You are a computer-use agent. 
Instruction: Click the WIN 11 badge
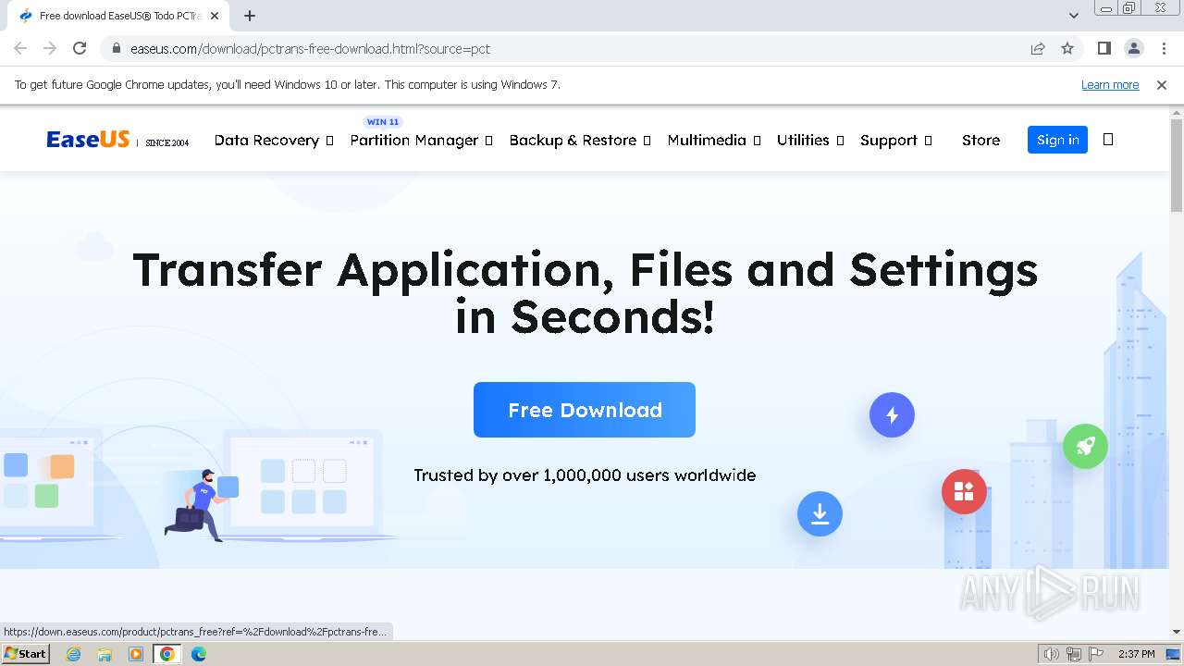(x=383, y=122)
